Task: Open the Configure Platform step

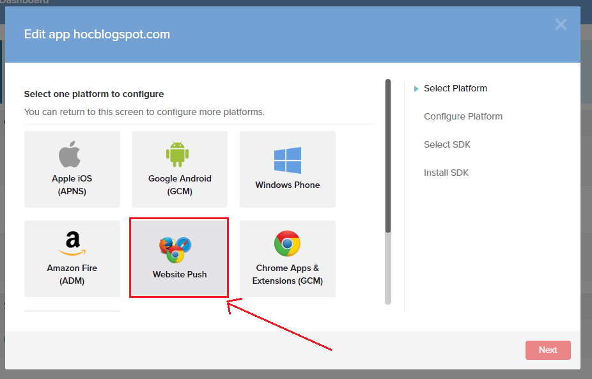Action: (x=463, y=116)
